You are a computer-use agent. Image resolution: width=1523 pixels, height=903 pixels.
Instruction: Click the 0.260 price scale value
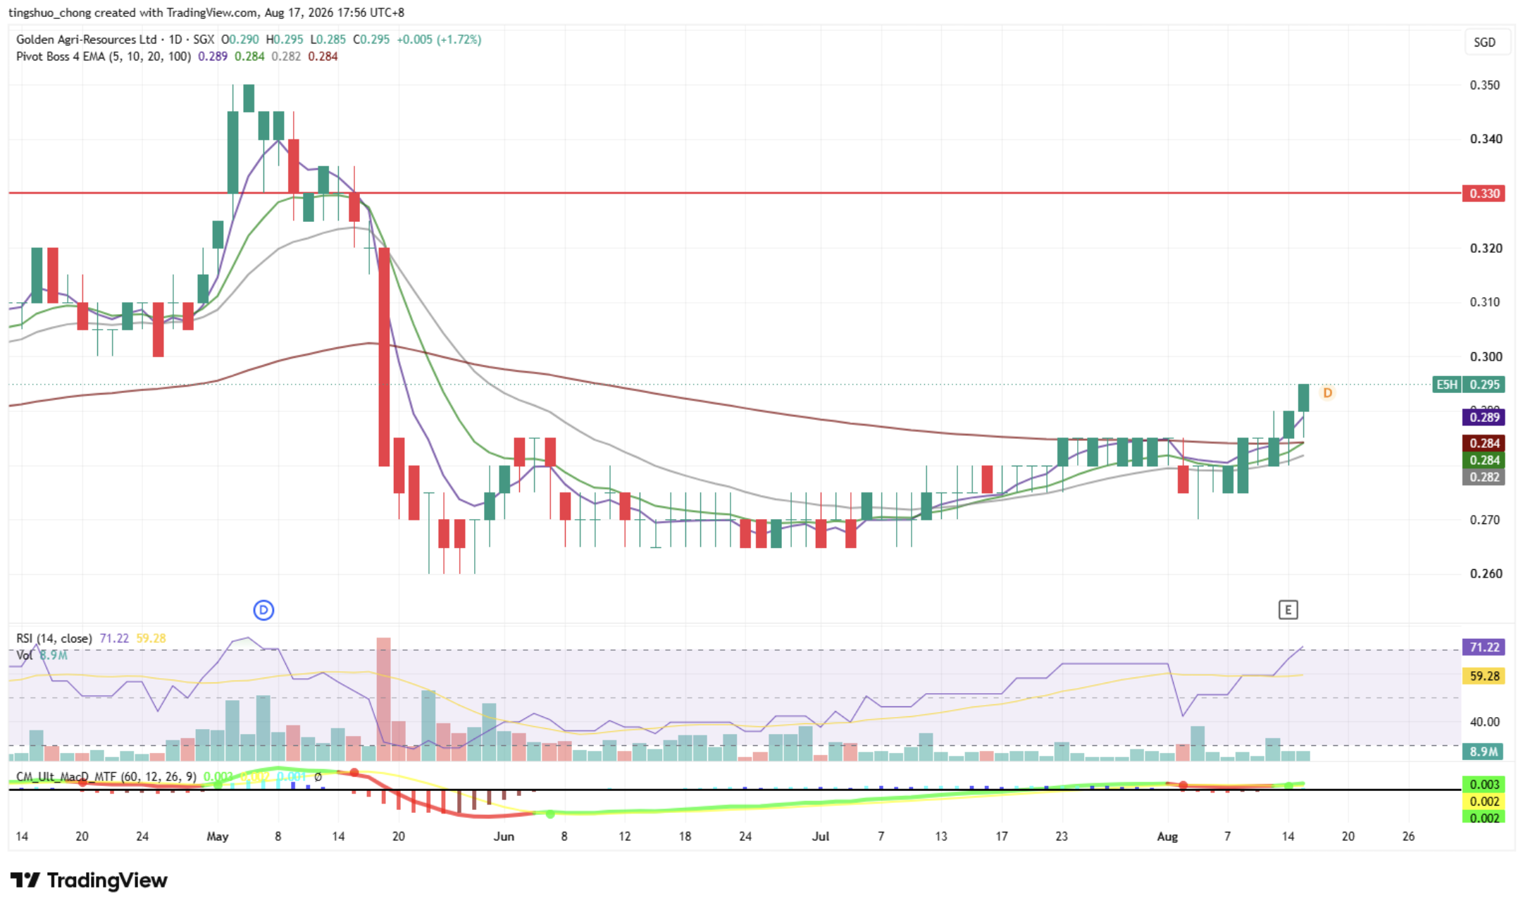tap(1485, 573)
